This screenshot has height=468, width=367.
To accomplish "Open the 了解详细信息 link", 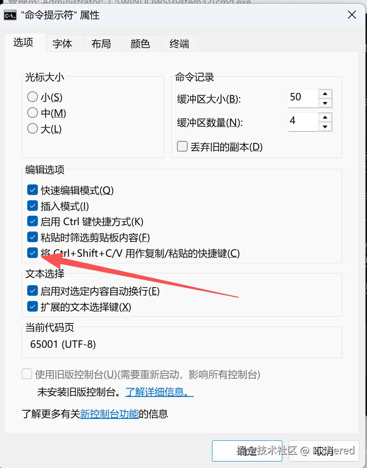I will [159, 392].
